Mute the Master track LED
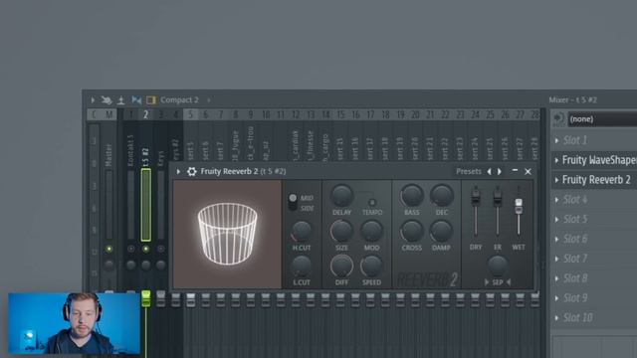The width and height of the screenshot is (637, 358). [108, 249]
